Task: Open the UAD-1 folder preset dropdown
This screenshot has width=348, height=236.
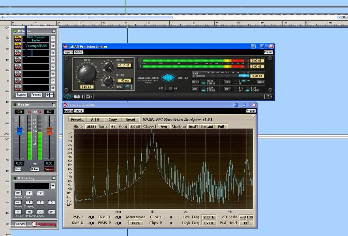Action: click(x=89, y=96)
